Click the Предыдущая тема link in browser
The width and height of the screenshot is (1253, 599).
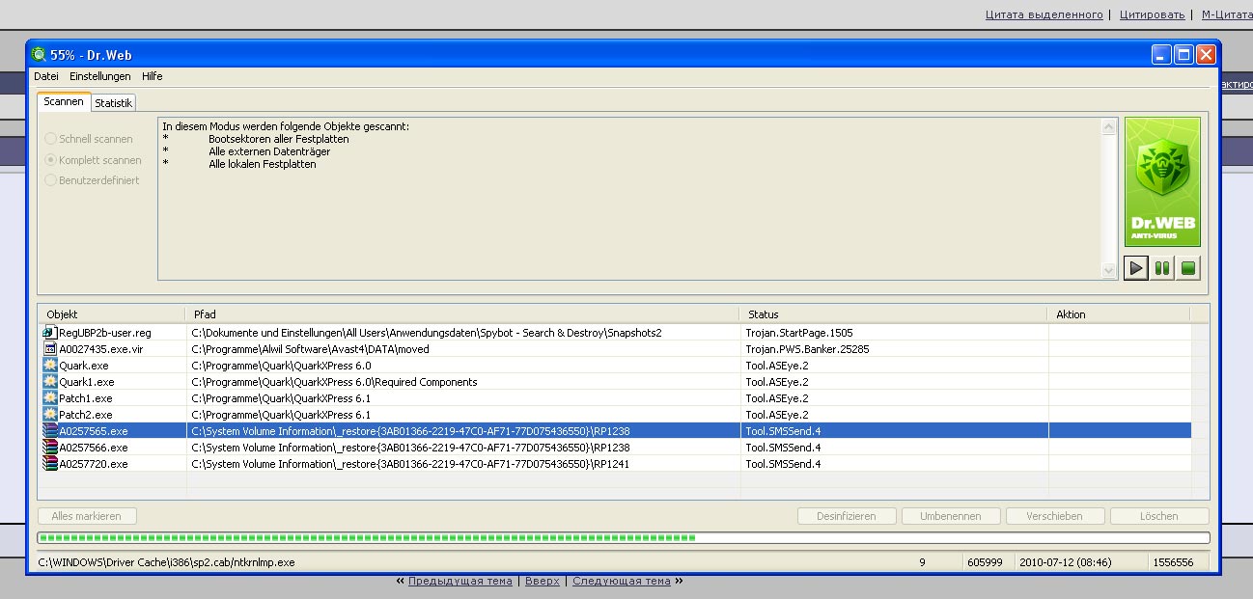coord(459,581)
